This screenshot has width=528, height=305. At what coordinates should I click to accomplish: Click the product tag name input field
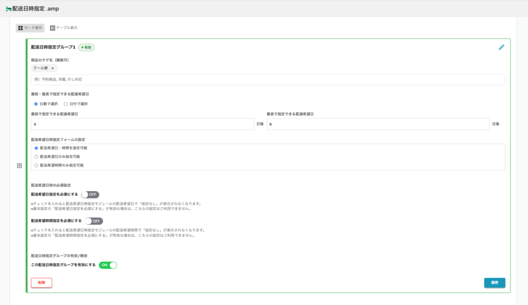coord(268,80)
